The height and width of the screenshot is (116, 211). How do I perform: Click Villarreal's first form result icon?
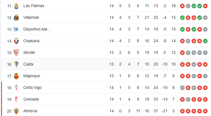tap(182, 17)
